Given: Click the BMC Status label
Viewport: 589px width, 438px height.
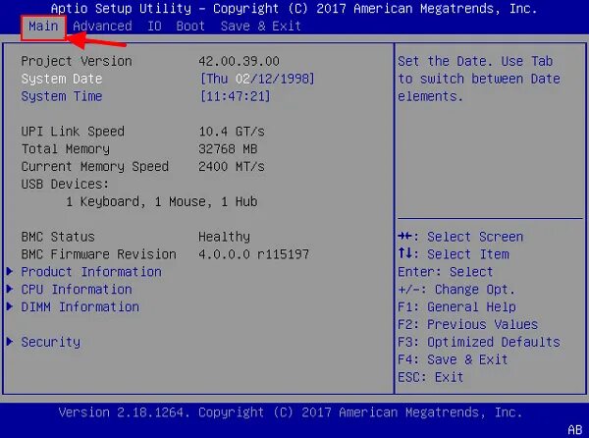Looking at the screenshot, I should pyautogui.click(x=58, y=237).
